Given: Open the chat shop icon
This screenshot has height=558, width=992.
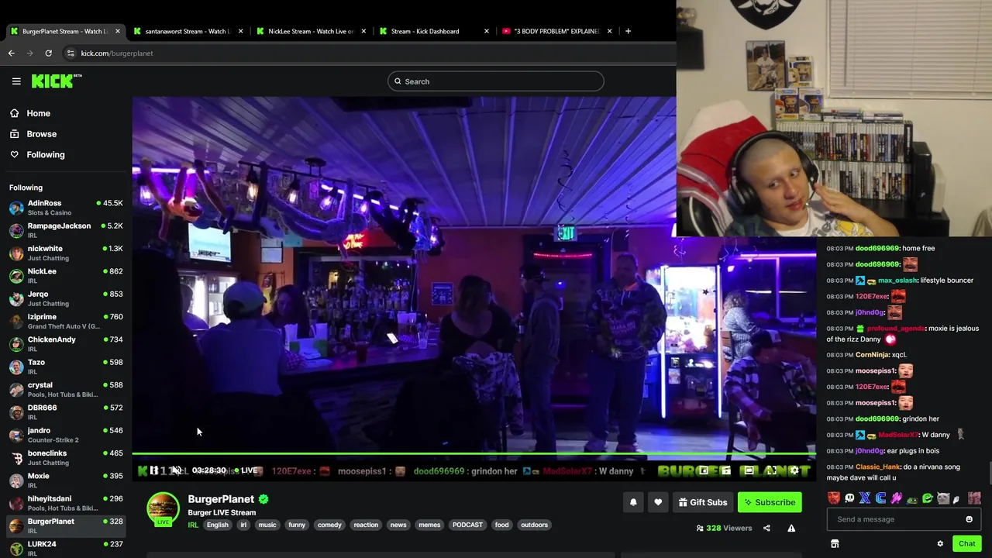Looking at the screenshot, I should (x=835, y=543).
